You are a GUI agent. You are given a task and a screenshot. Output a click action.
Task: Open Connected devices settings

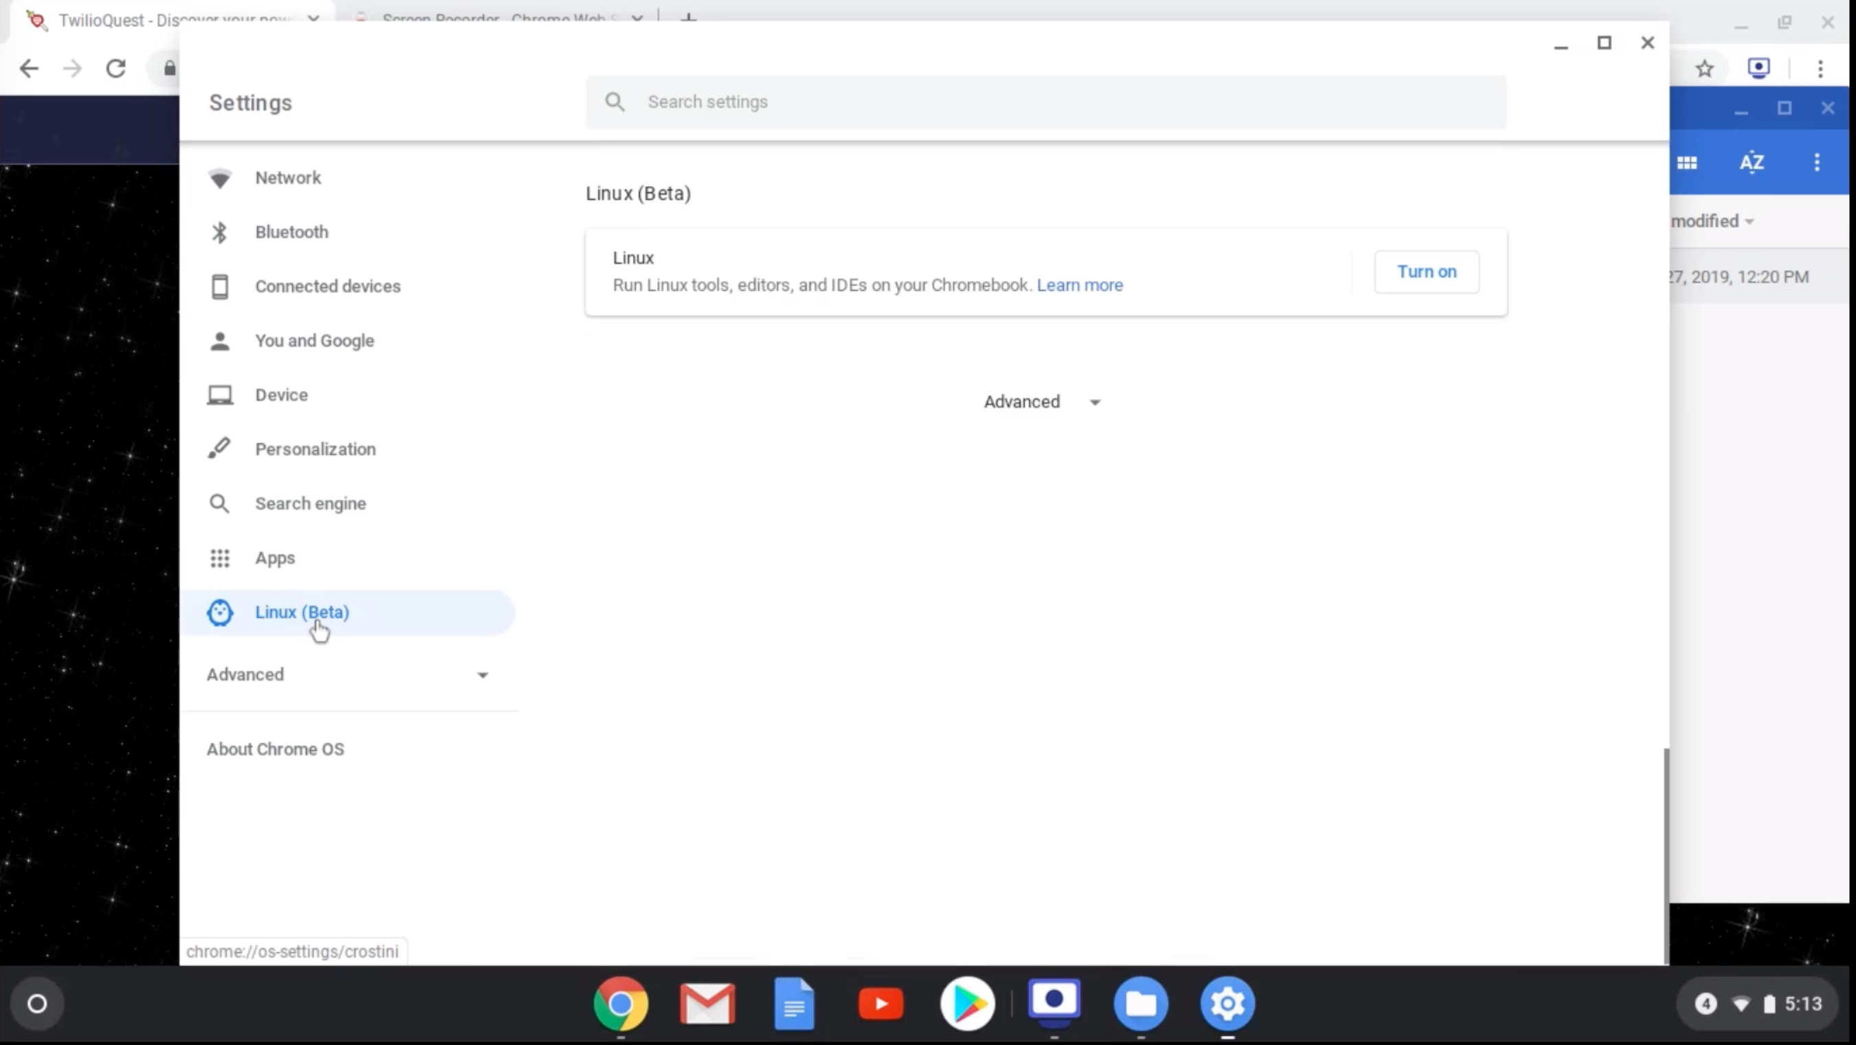(328, 285)
